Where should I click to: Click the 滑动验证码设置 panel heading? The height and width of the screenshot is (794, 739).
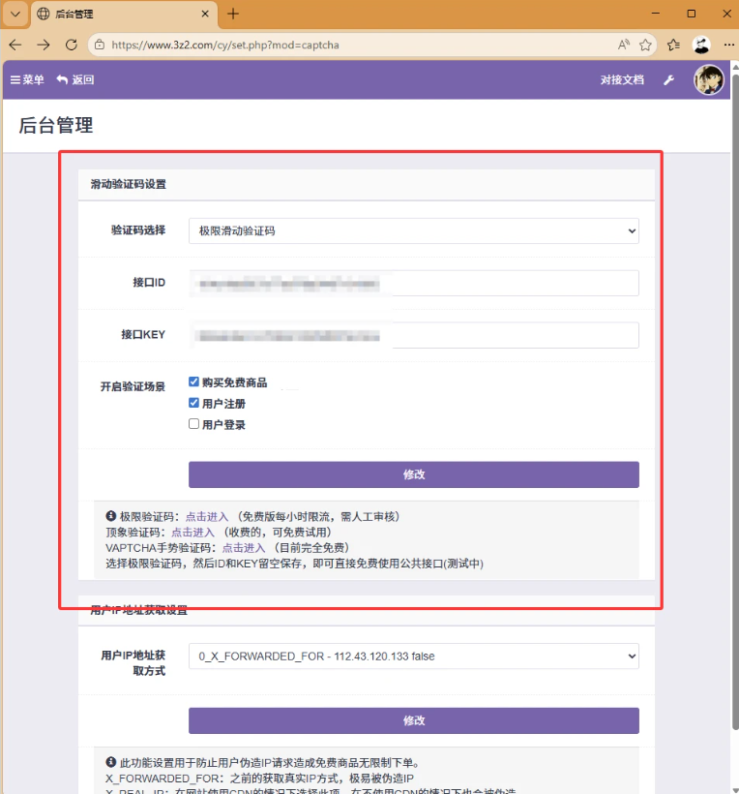point(129,184)
